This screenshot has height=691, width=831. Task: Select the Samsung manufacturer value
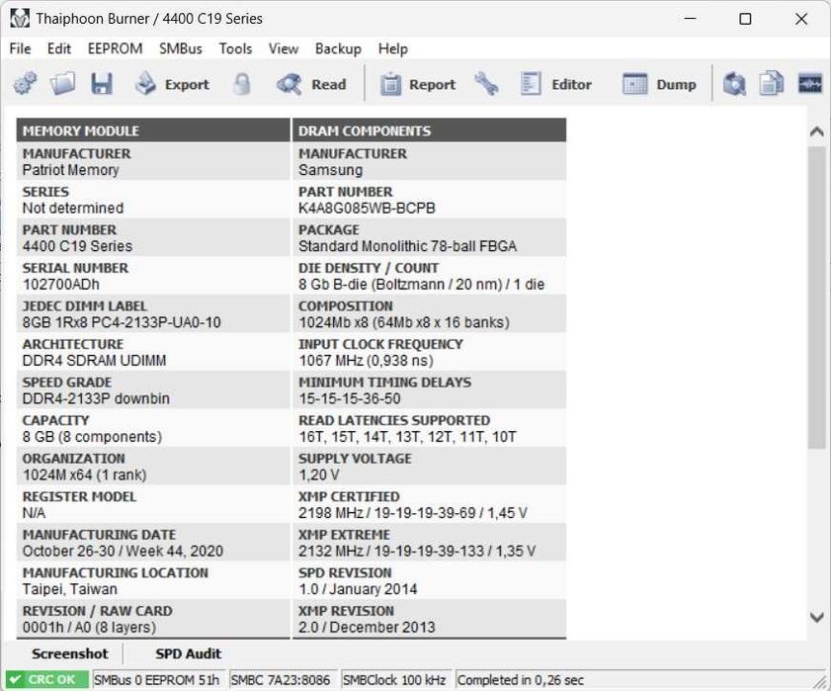click(330, 170)
